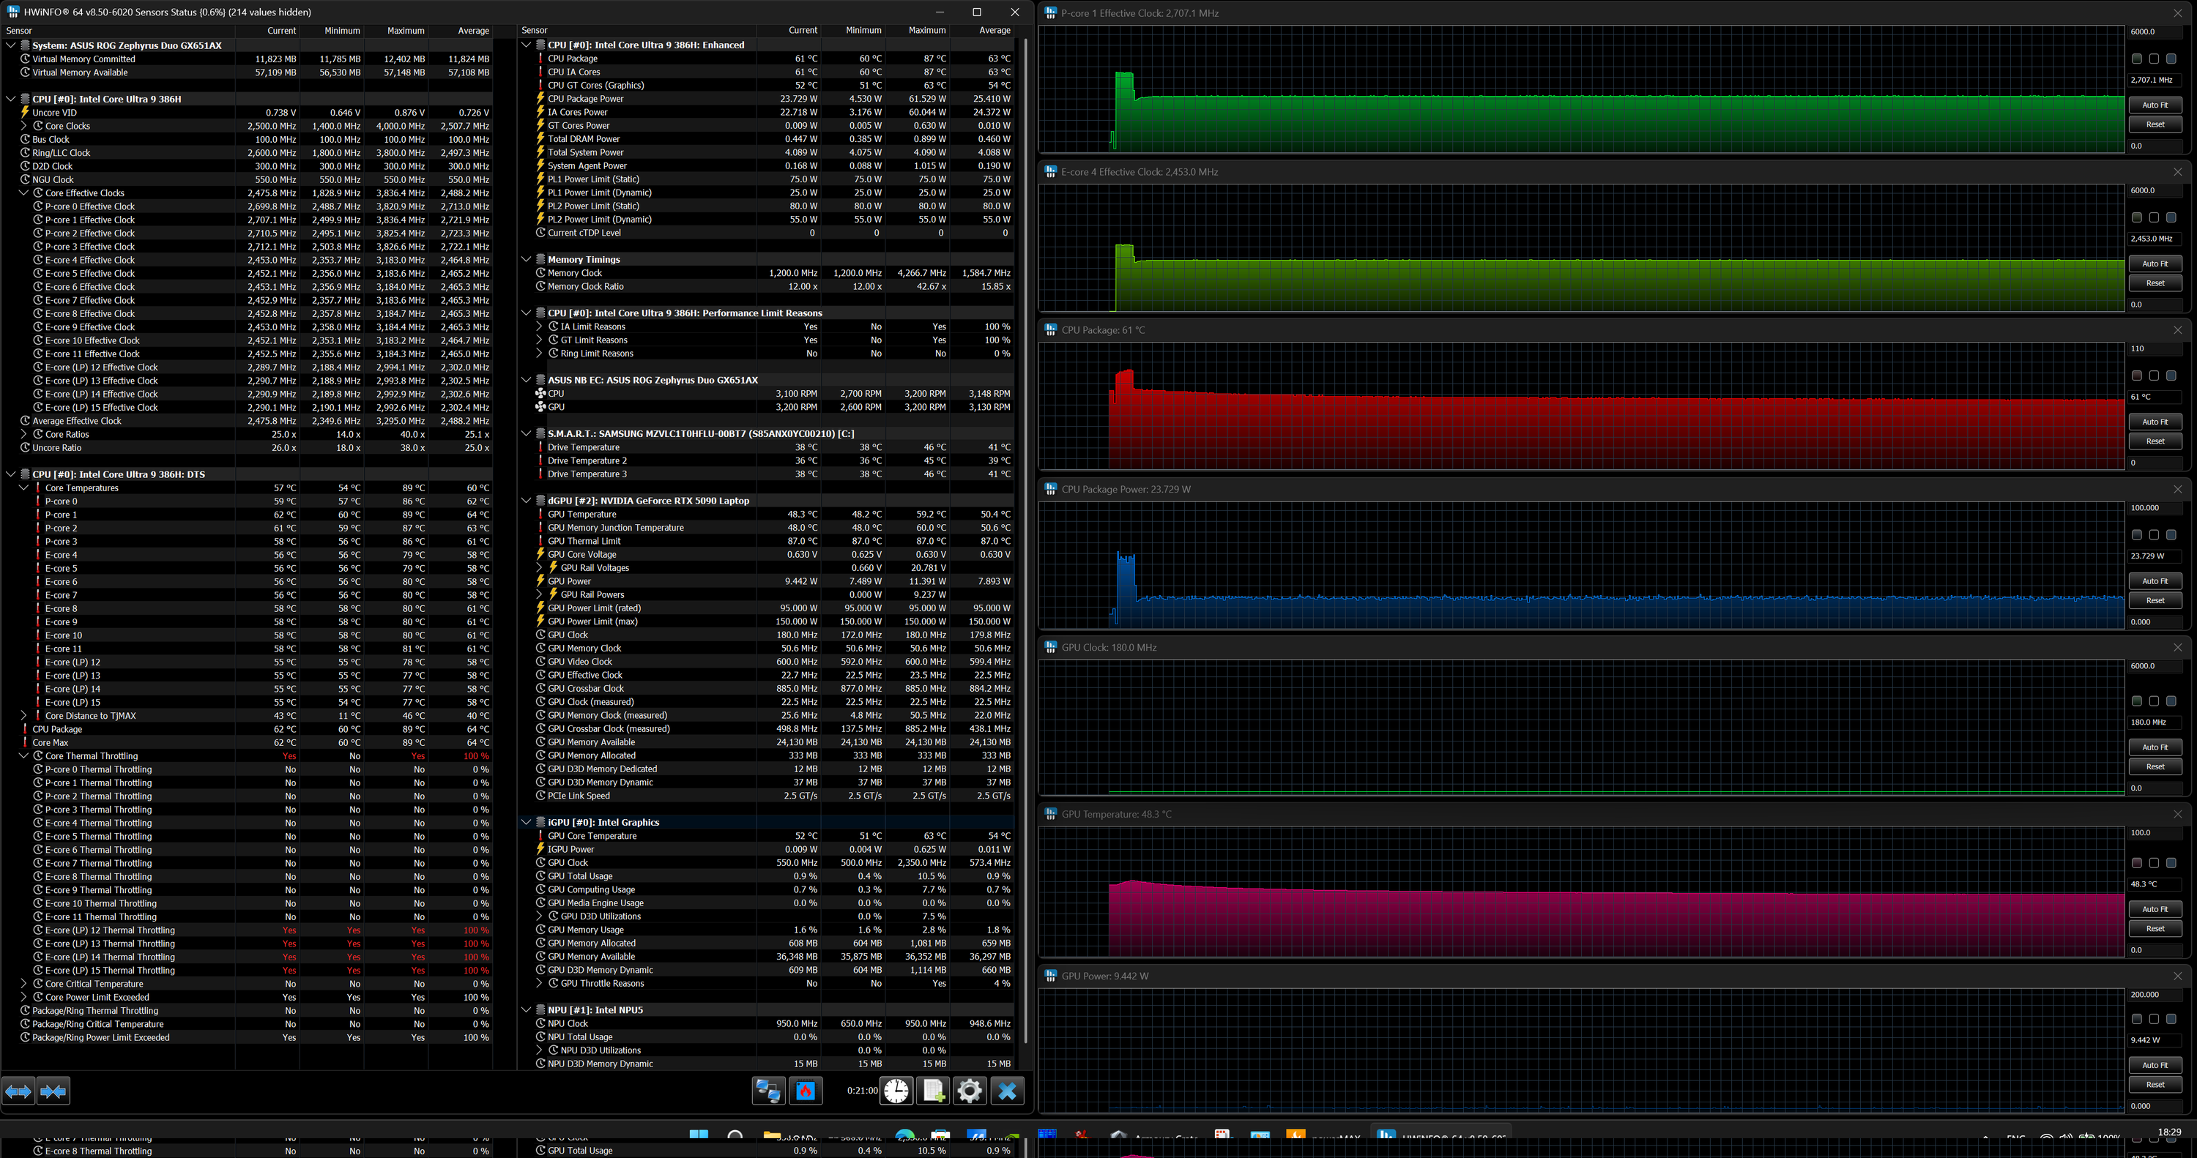Screen dimensions: 2197x1158
Task: Click the shrink layout arrows button
Action: pos(53,1091)
